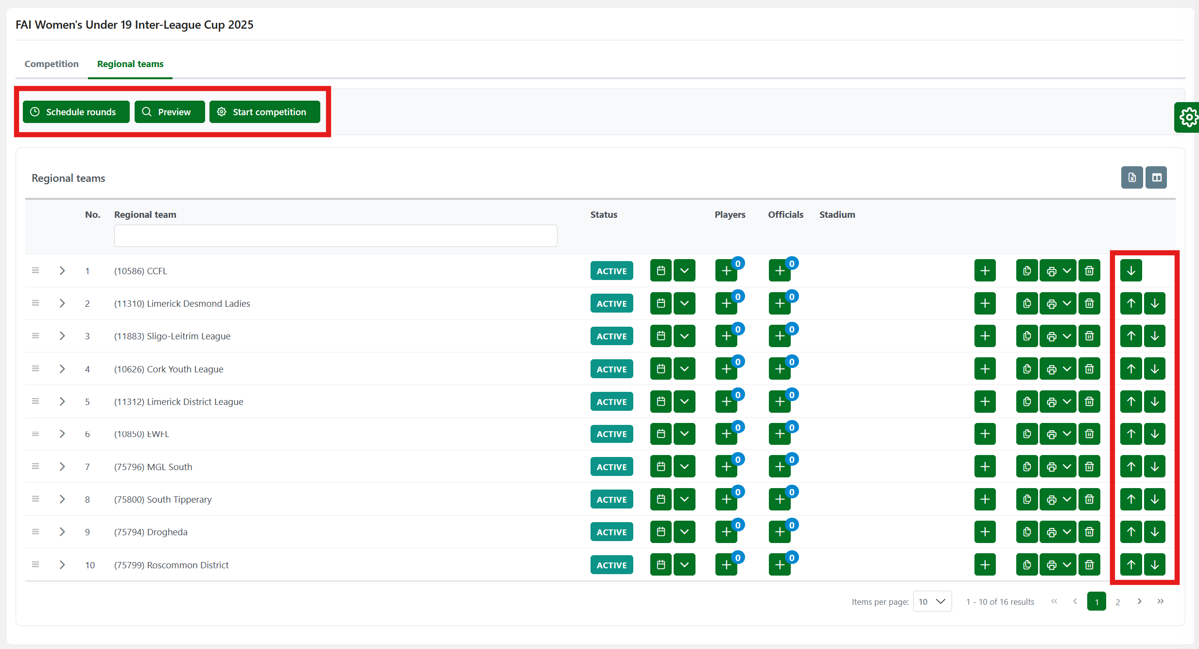1199x649 pixels.
Task: Delete the CCFL team row
Action: [x=1089, y=271]
